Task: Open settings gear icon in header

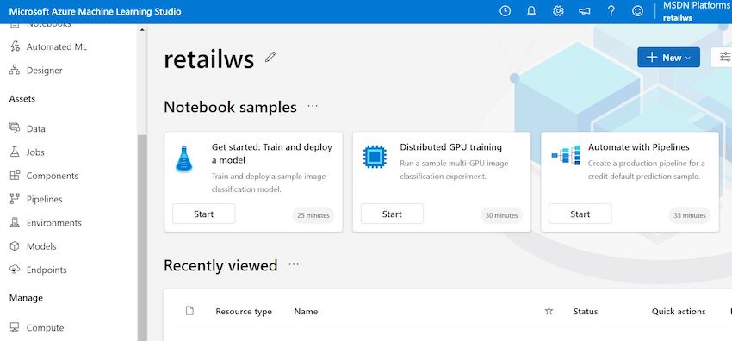Action: 558,11
